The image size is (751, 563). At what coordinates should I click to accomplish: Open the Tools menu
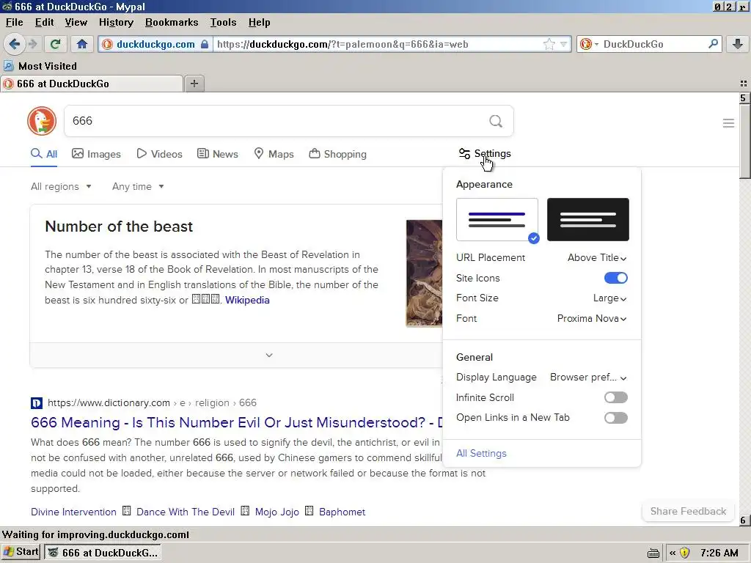pyautogui.click(x=223, y=22)
